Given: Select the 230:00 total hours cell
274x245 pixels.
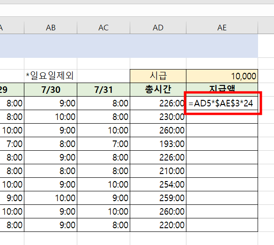Looking at the screenshot, I should [x=158, y=117].
